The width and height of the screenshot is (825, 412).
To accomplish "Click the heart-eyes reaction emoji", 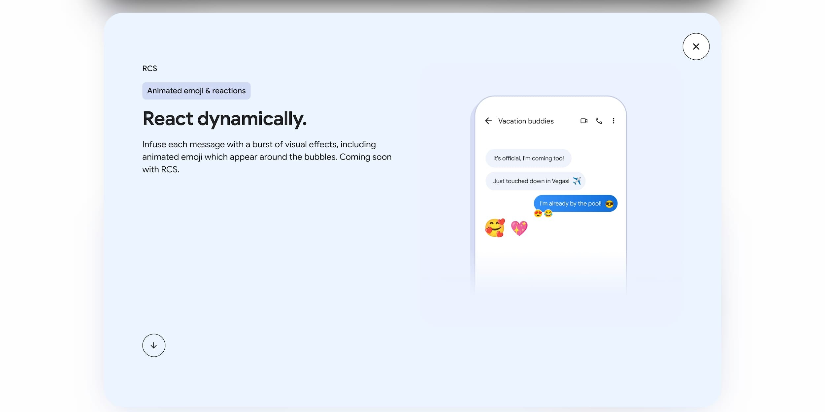I will [538, 214].
